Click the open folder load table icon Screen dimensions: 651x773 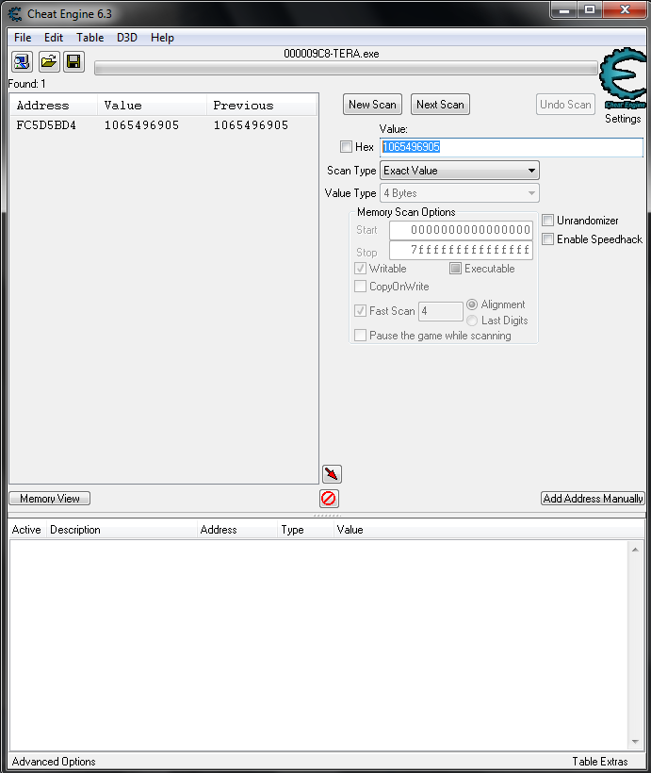pos(48,62)
